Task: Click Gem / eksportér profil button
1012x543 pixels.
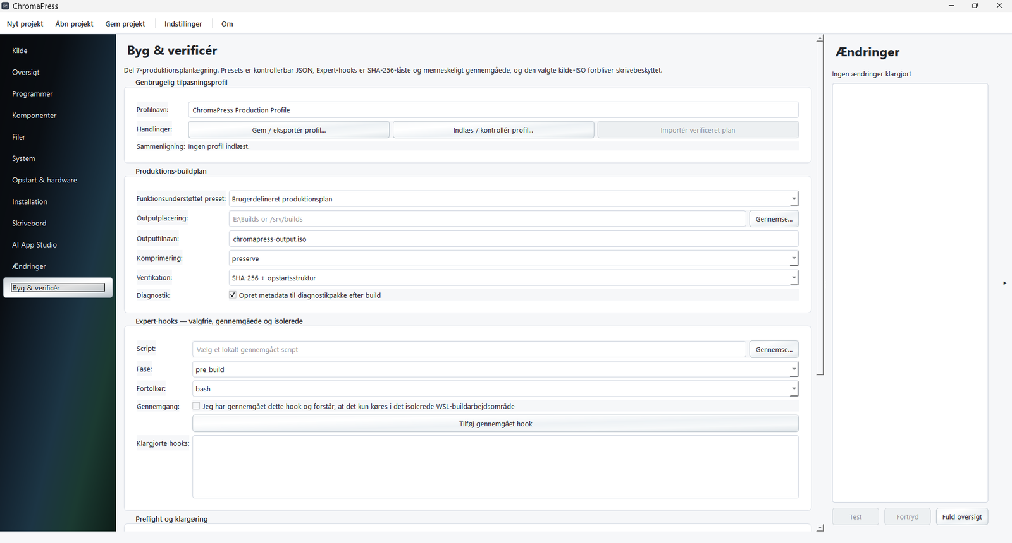Action: [289, 130]
